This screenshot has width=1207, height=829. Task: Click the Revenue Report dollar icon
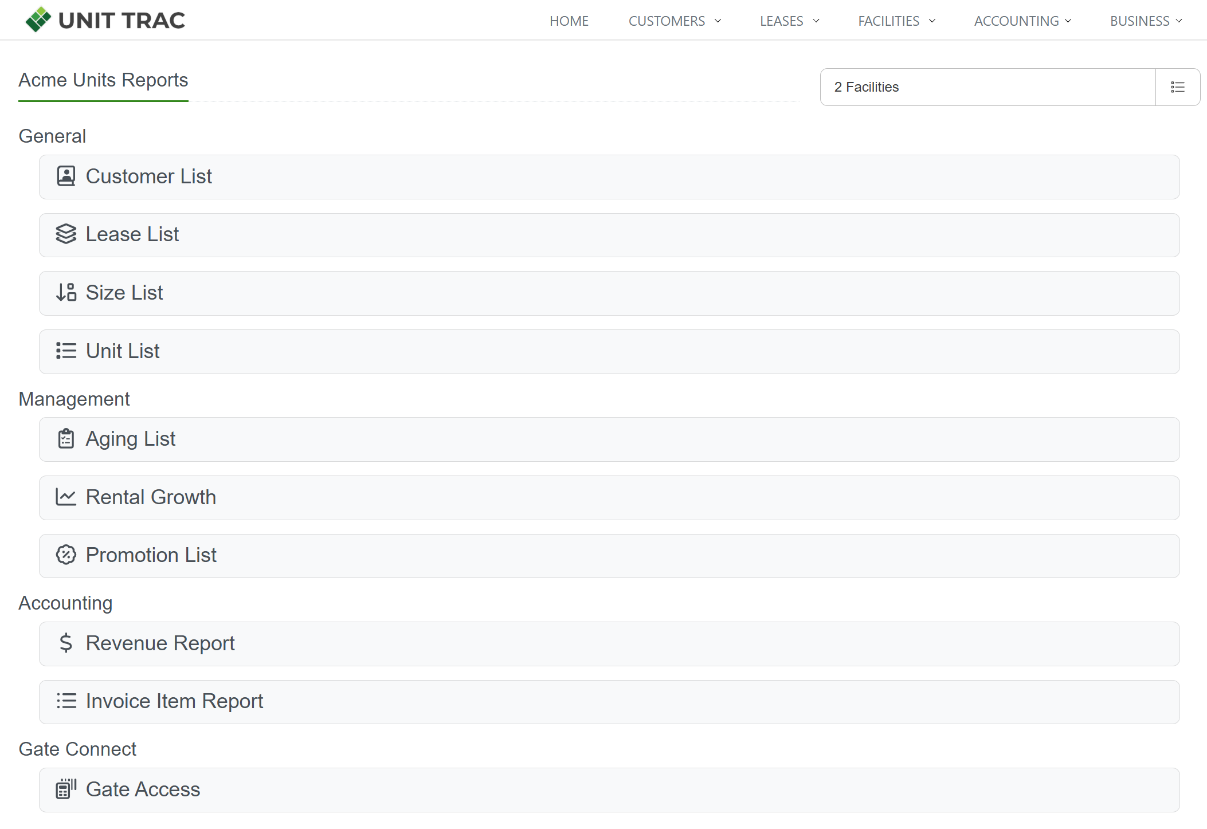pyautogui.click(x=66, y=643)
